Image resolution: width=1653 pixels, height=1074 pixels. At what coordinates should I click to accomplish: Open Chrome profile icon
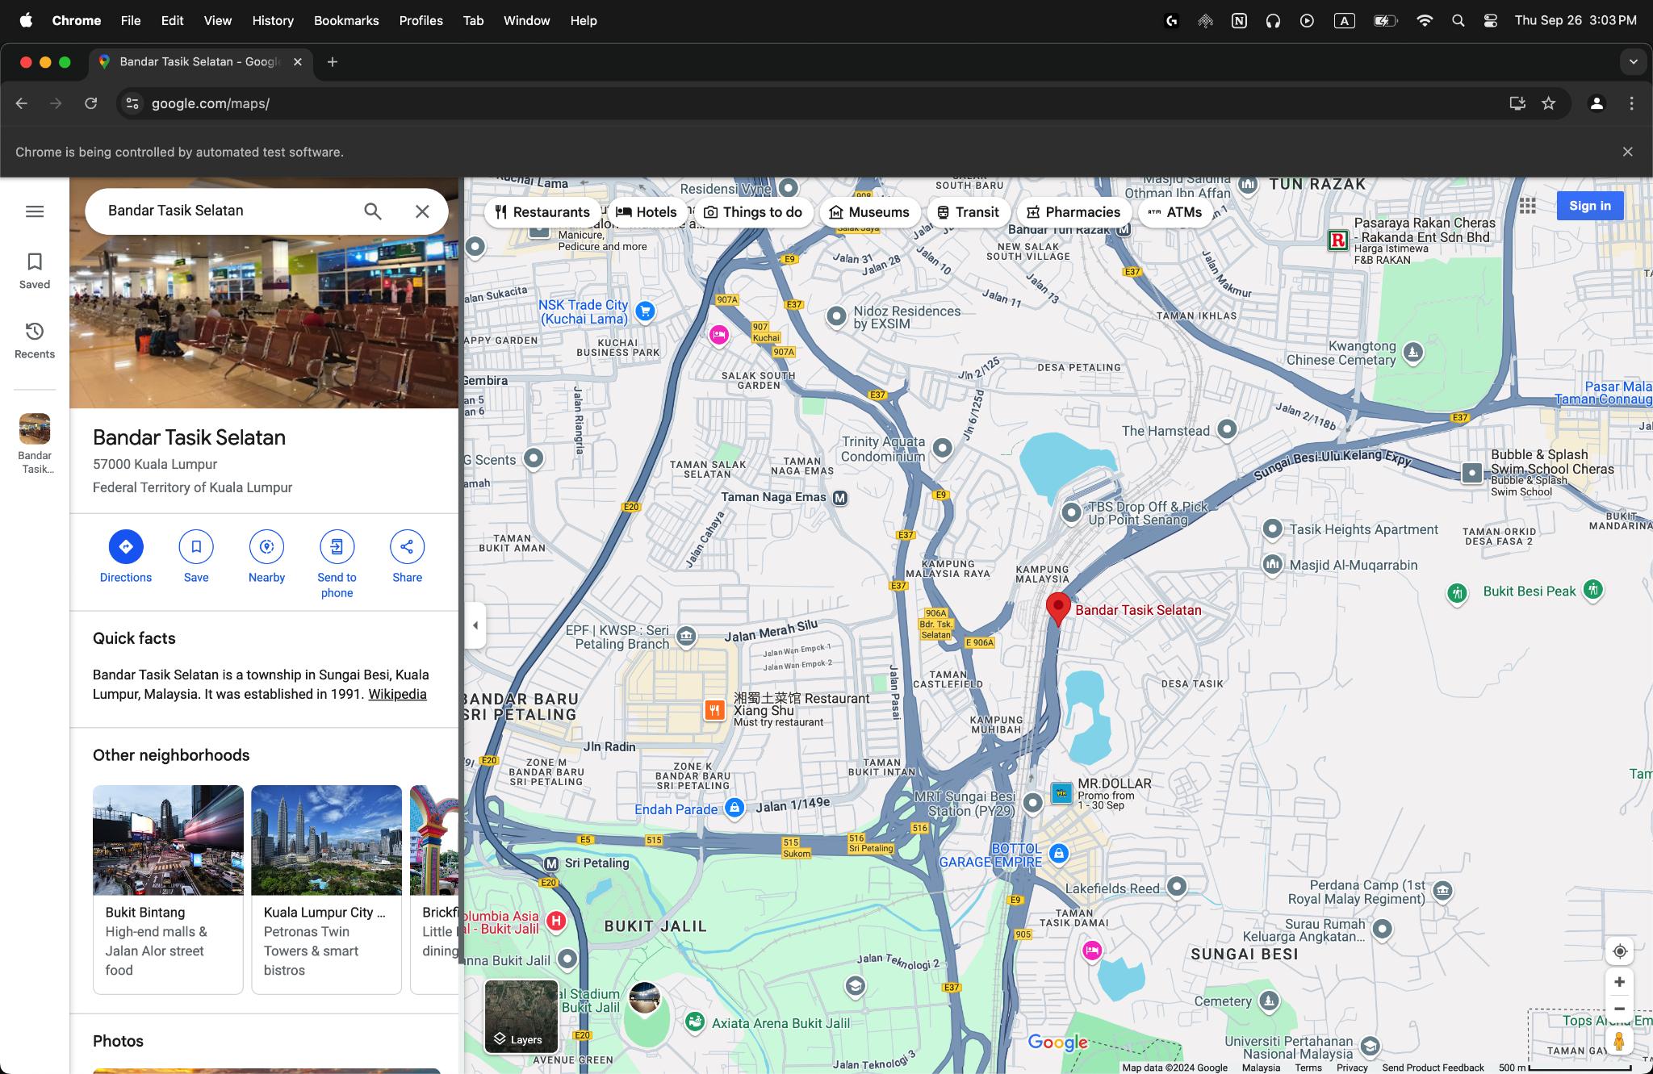(x=1597, y=103)
